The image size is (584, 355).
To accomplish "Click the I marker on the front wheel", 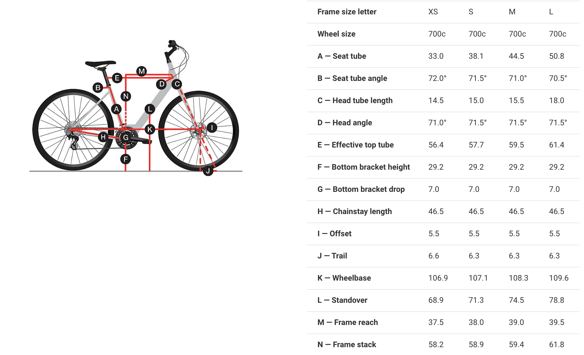I will pos(212,128).
